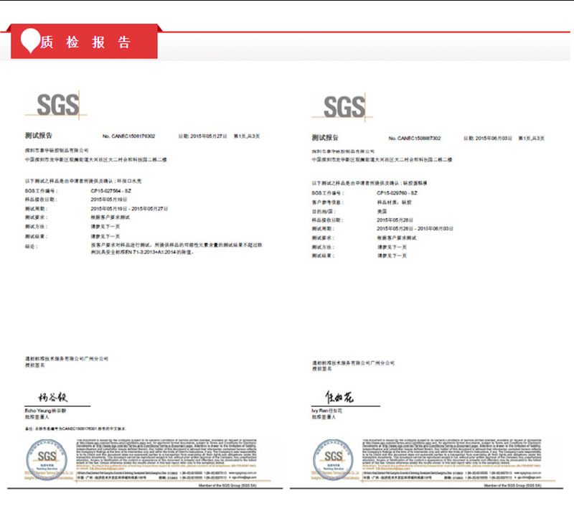Click left report's Member of the SGS Group text

[x=227, y=485]
